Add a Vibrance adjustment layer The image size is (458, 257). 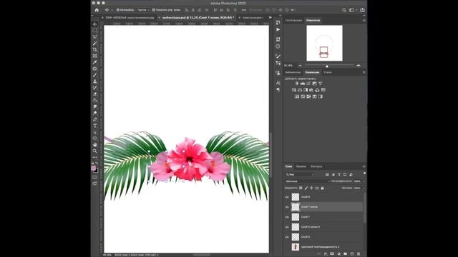(x=321, y=84)
